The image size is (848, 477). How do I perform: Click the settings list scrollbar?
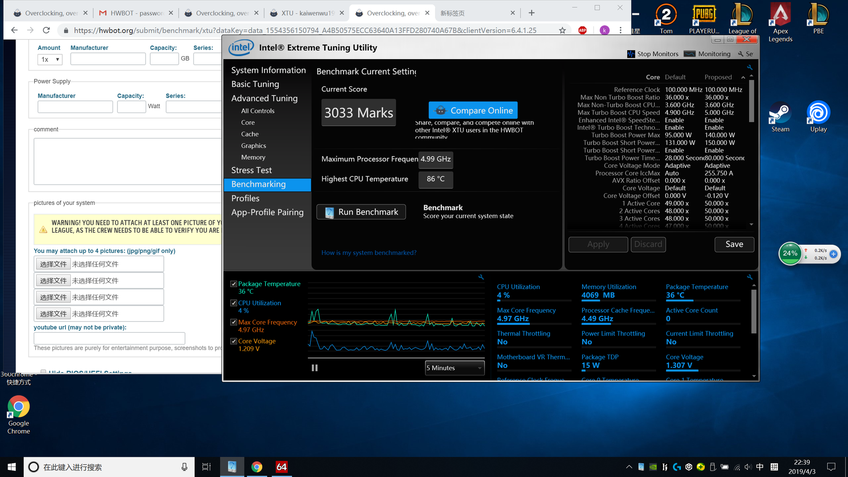751,101
